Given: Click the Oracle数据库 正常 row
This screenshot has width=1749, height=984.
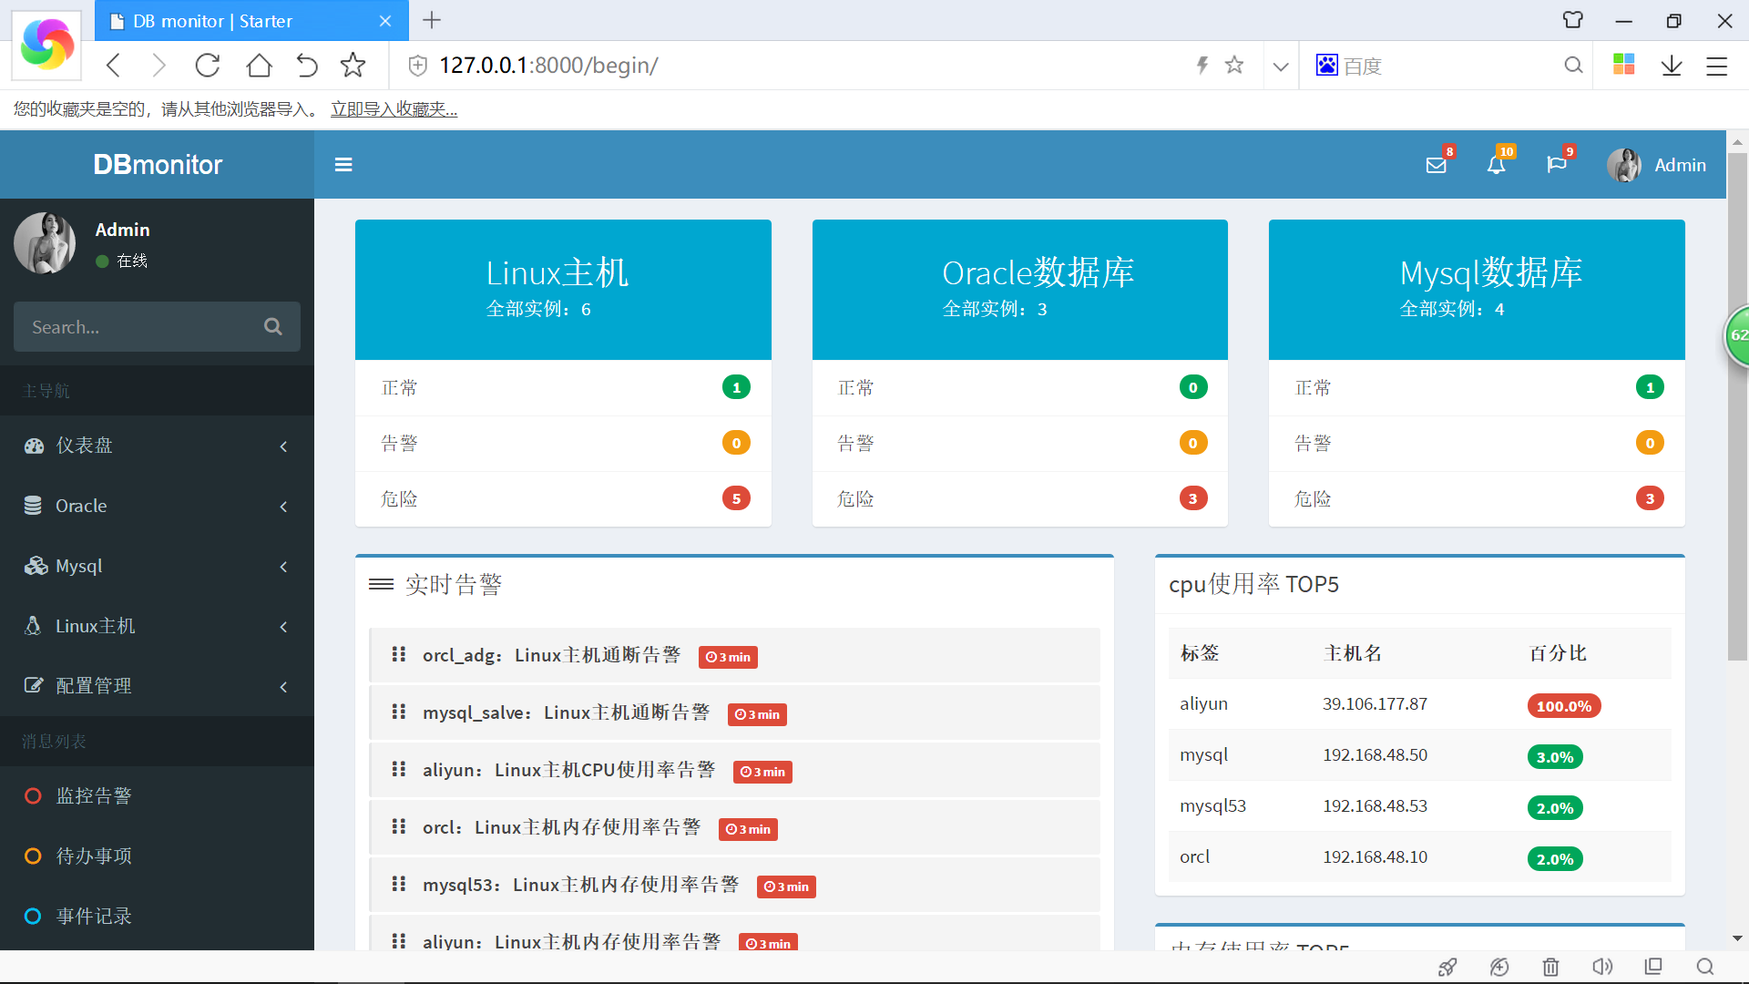Looking at the screenshot, I should point(1019,387).
